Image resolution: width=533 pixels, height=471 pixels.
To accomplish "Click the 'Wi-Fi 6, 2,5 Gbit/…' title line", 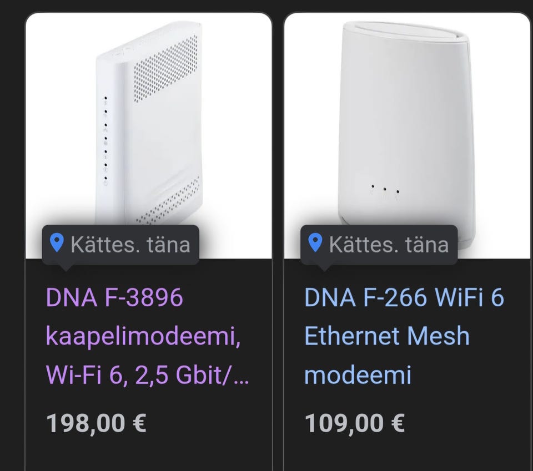I will (147, 375).
